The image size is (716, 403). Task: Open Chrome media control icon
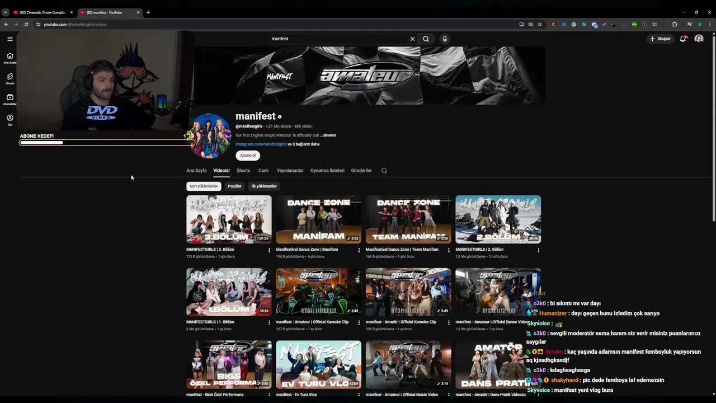pyautogui.click(x=689, y=24)
